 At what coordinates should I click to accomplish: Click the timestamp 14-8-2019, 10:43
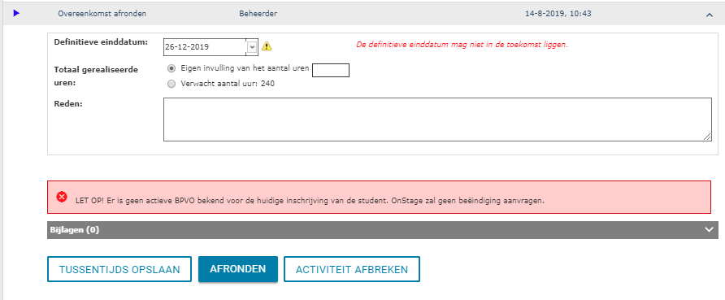tap(558, 14)
